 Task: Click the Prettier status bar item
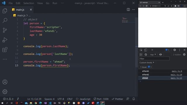click(x=117, y=99)
